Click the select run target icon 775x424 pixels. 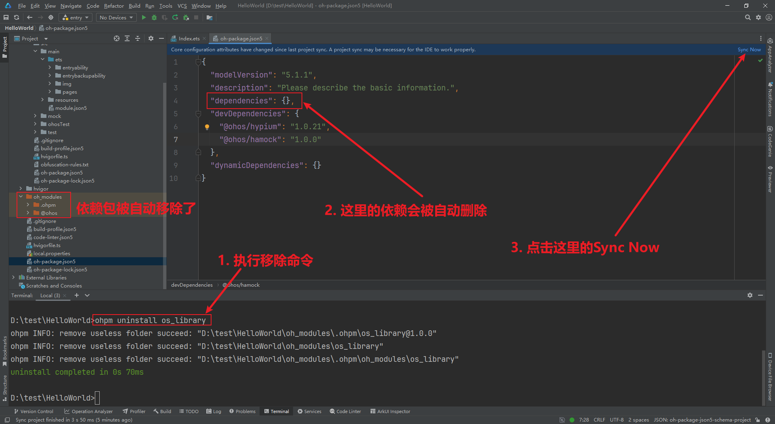tap(51, 17)
